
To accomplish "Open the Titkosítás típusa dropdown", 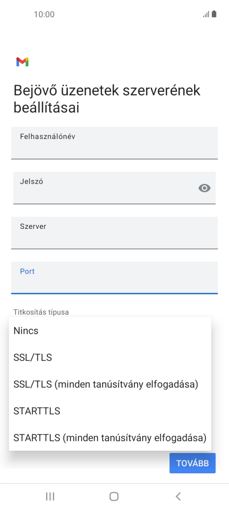I will (x=41, y=312).
